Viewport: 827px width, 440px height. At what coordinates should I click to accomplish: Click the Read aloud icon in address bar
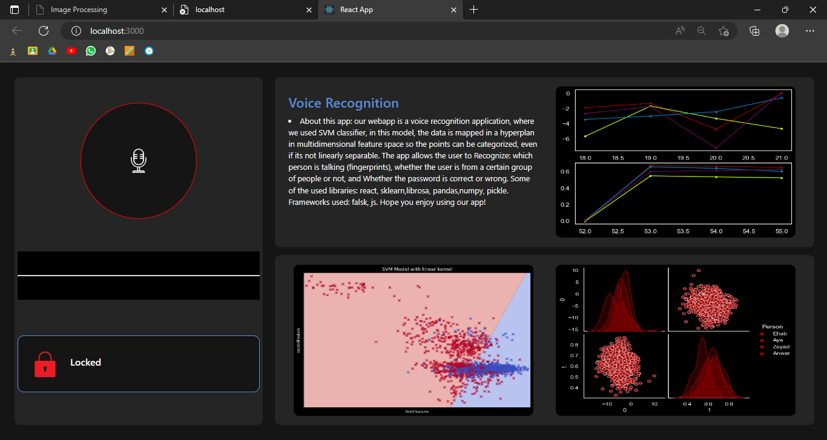point(679,30)
